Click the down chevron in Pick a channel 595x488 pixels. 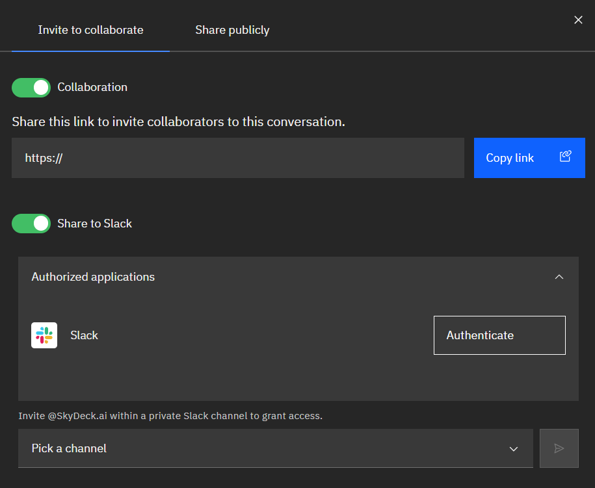coord(513,449)
